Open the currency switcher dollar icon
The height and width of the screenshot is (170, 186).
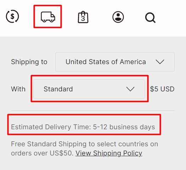[x=12, y=16]
